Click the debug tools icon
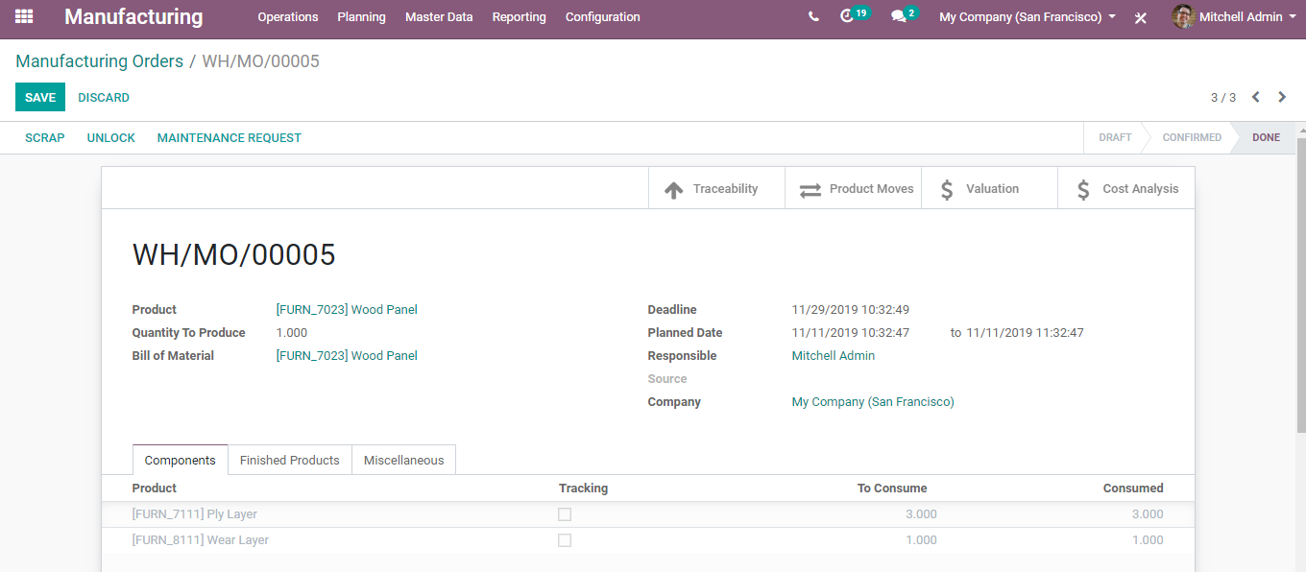Viewport: 1306px width, 572px height. (1141, 17)
